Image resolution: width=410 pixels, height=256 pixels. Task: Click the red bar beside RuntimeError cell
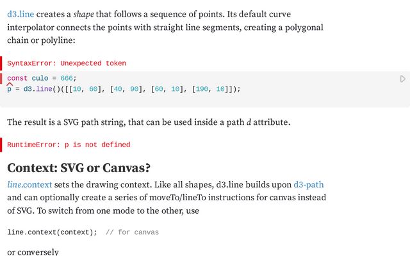pos(1,145)
